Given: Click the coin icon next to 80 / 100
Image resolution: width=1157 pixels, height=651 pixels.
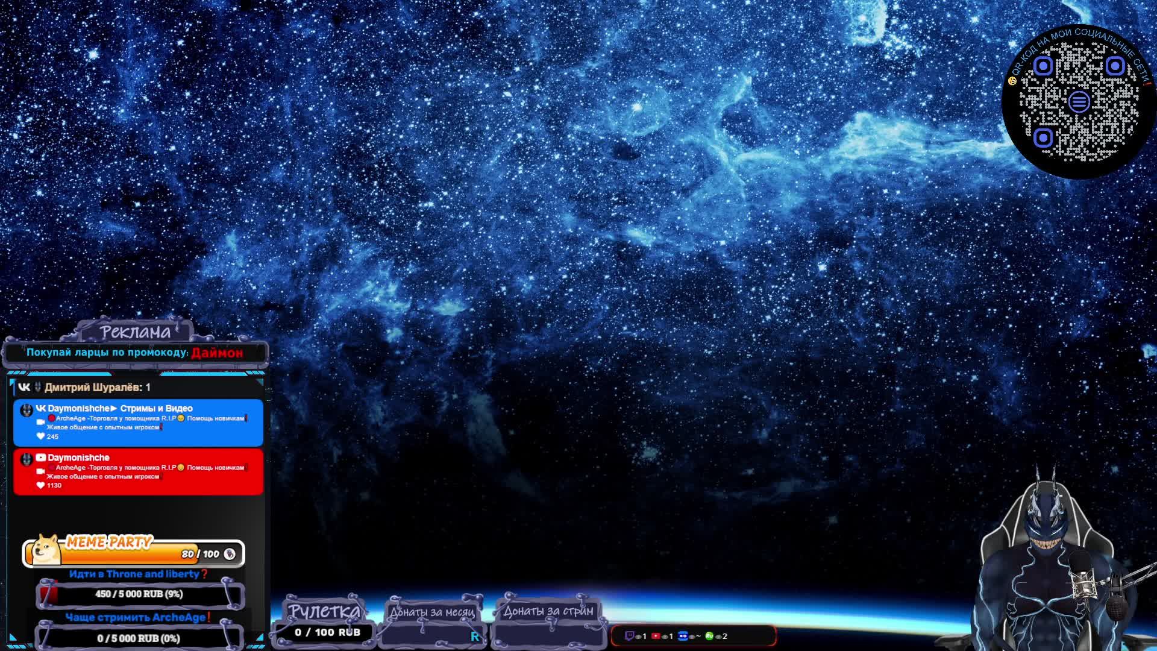Looking at the screenshot, I should (230, 554).
